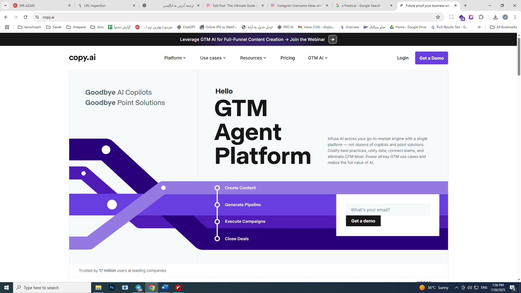Click the copy.ai logo

[82, 58]
